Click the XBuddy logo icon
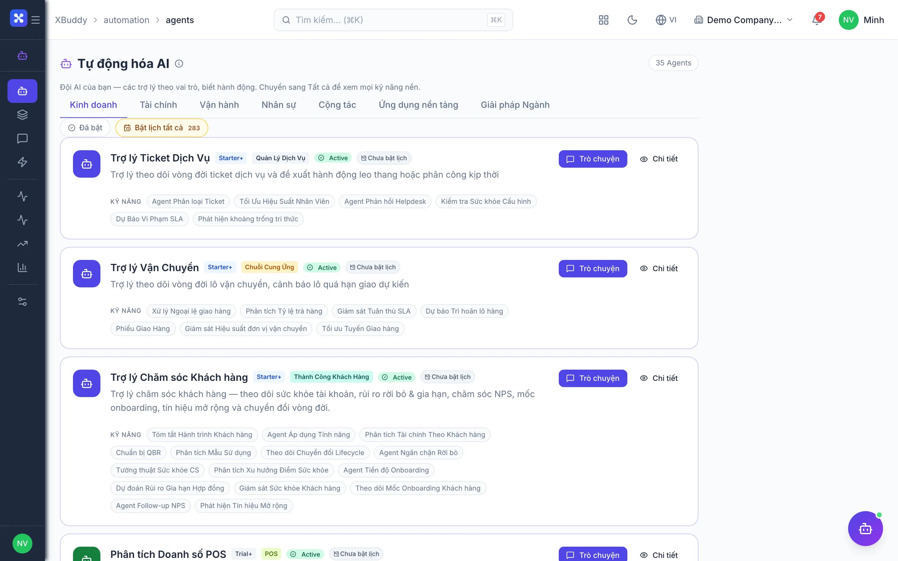 19,18
